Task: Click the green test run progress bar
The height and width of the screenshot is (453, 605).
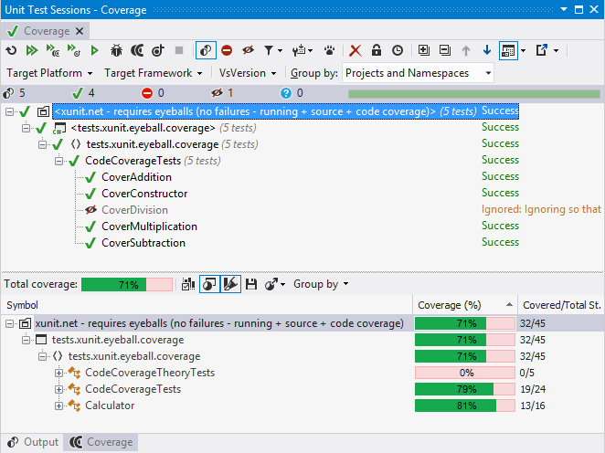Action: pyautogui.click(x=474, y=94)
